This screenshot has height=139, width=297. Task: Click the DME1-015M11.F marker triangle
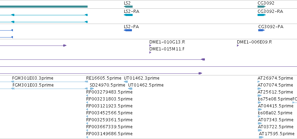pos(150,52)
